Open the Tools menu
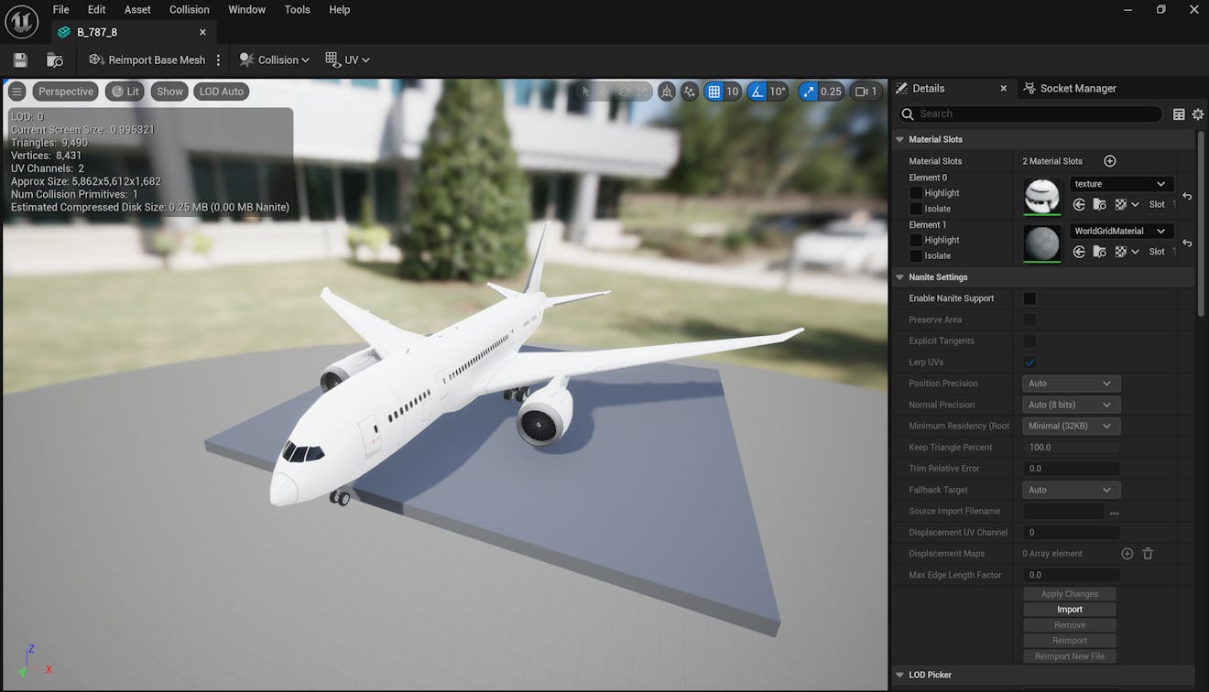Viewport: 1209px width, 692px height. pos(297,9)
